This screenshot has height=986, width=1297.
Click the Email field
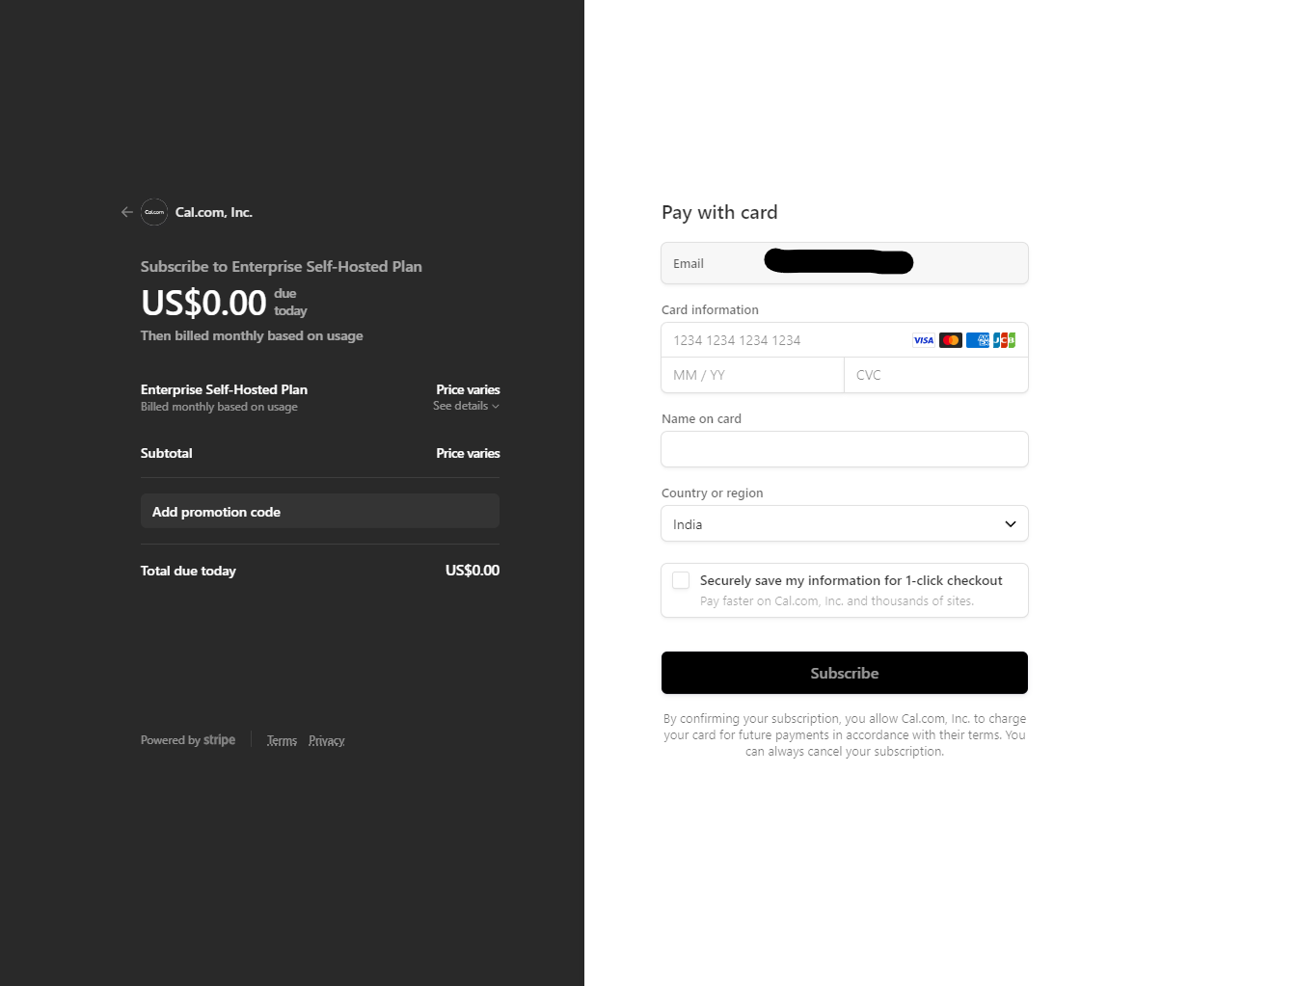(845, 263)
